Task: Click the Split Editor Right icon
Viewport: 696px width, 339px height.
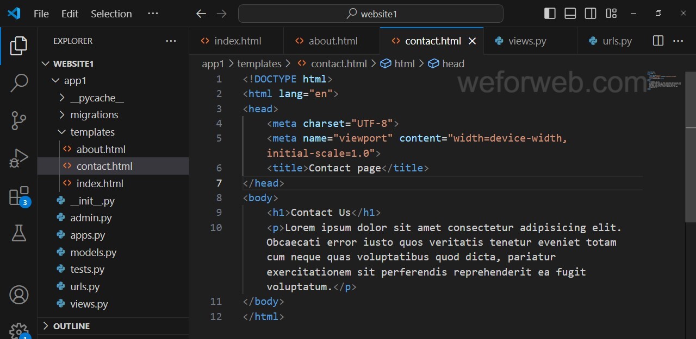Action: pyautogui.click(x=658, y=41)
